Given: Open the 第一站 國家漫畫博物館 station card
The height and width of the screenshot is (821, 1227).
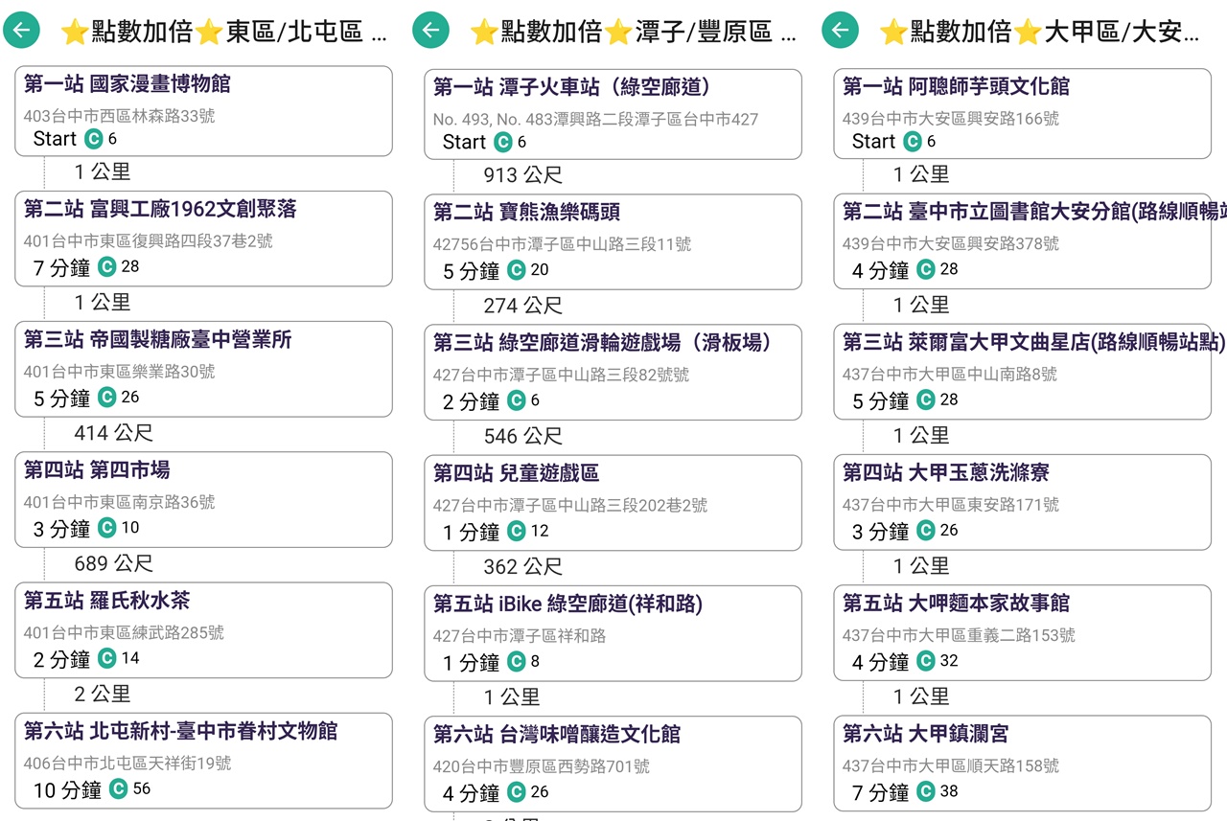Looking at the screenshot, I should pyautogui.click(x=203, y=109).
